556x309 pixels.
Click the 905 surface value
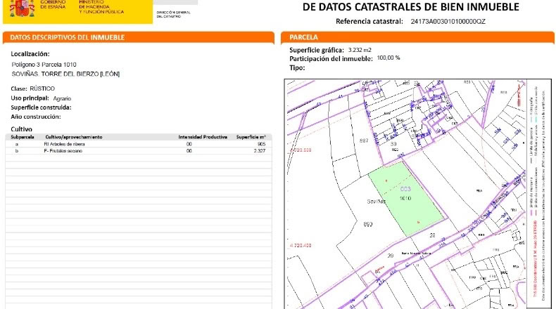pyautogui.click(x=262, y=144)
